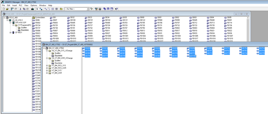Click the BM_S7_400_V7502 window title bar
This screenshot has height=114, width=268.
(x=155, y=44)
